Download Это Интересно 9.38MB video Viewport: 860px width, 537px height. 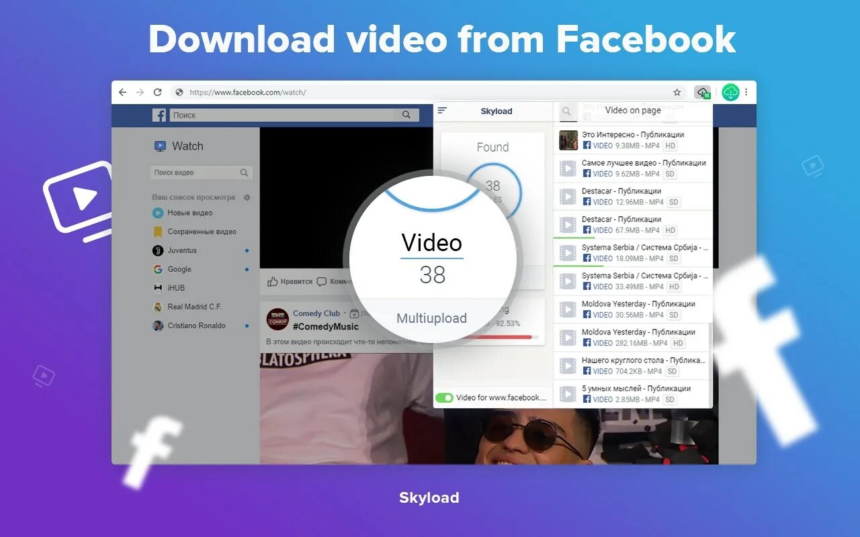pyautogui.click(x=632, y=140)
